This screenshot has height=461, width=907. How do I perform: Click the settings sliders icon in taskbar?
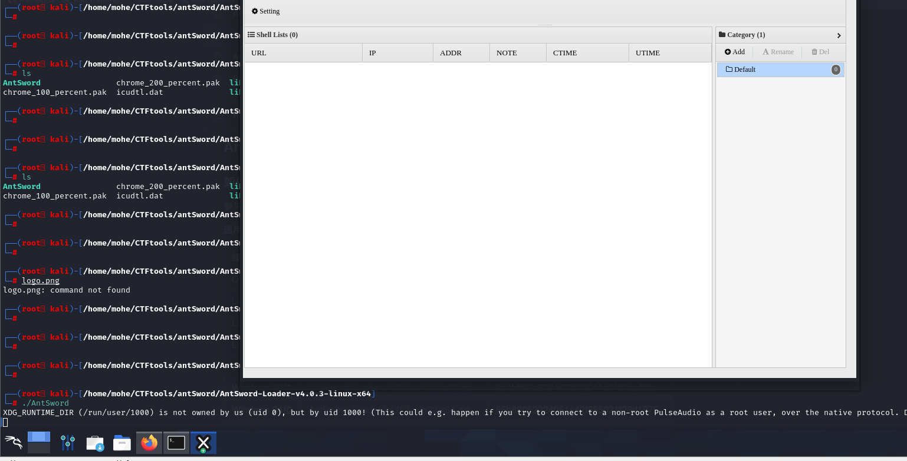click(67, 442)
